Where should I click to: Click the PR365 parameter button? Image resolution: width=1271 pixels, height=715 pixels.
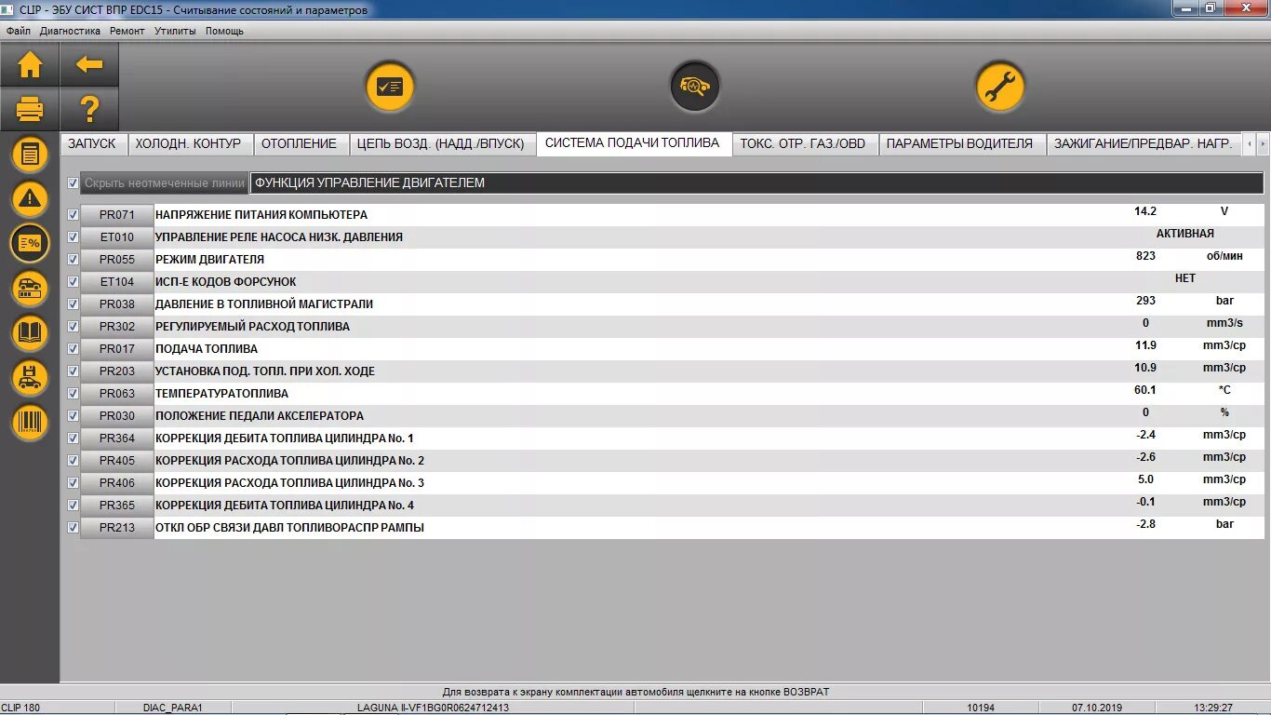tap(117, 506)
